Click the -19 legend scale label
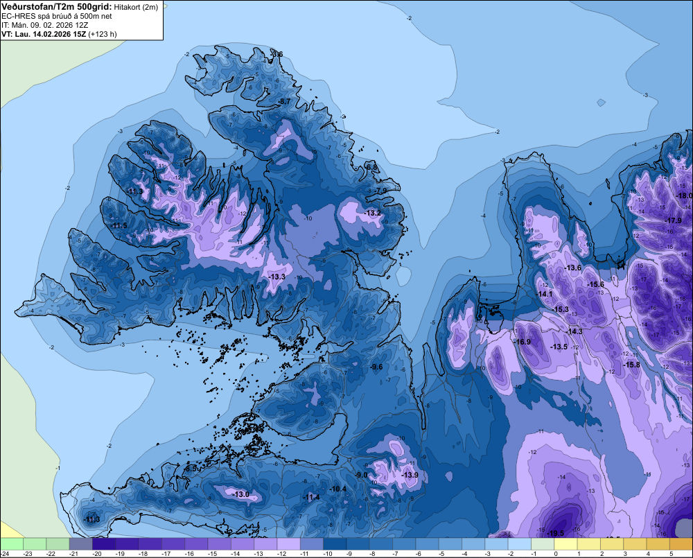The height and width of the screenshot is (558, 693). pos(121,554)
